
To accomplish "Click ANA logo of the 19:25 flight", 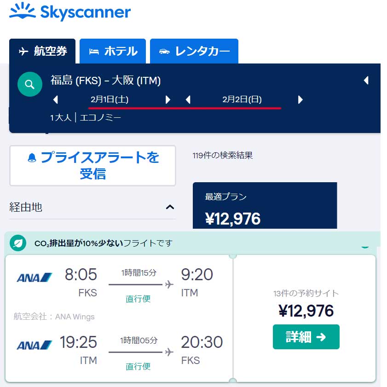I will [35, 345].
